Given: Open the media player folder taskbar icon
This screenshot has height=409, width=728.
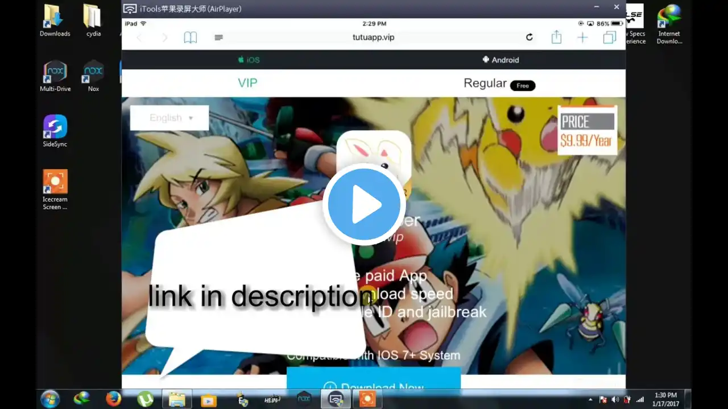Looking at the screenshot, I should [209, 400].
